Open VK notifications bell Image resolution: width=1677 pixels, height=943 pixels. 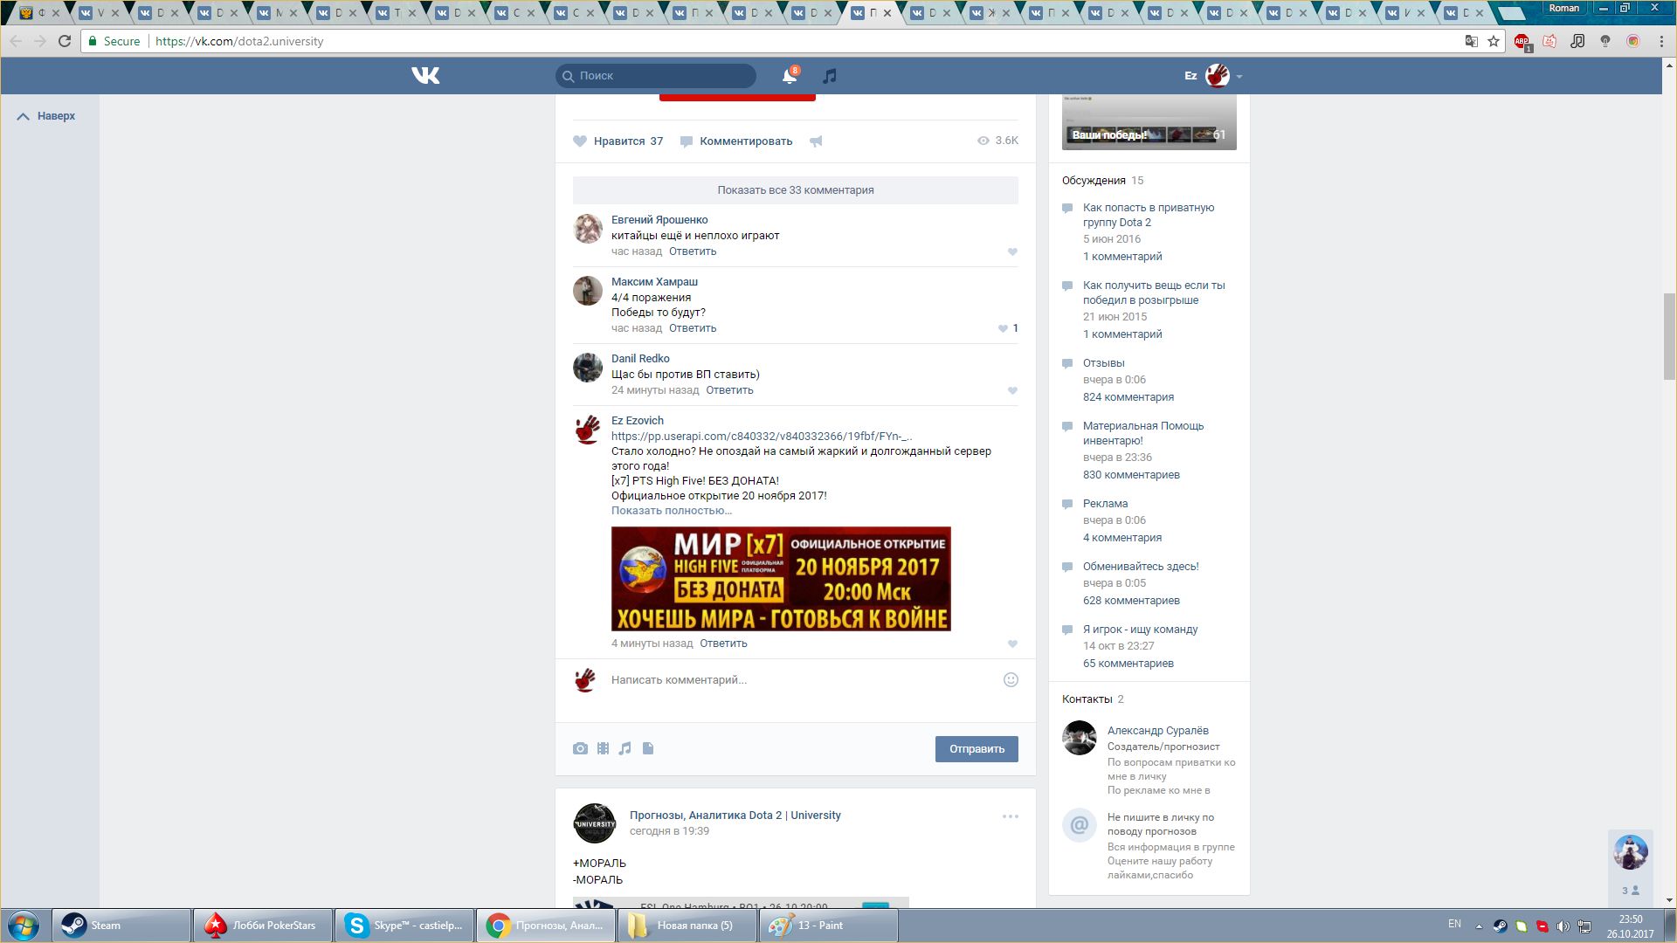coord(789,76)
